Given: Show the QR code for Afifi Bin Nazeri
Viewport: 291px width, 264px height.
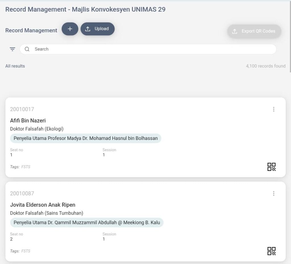Looking at the screenshot, I should tap(271, 167).
